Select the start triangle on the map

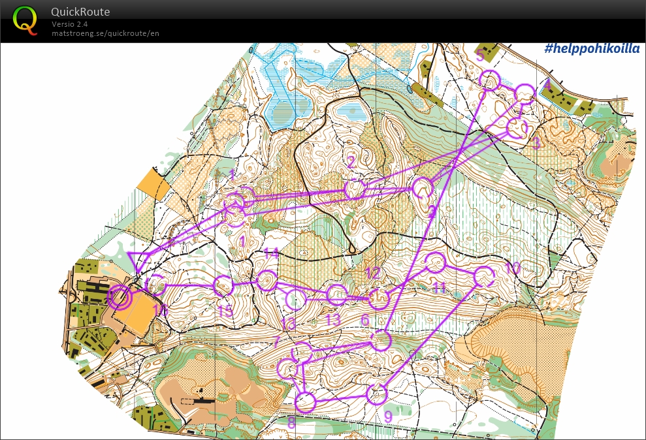[x=138, y=260]
